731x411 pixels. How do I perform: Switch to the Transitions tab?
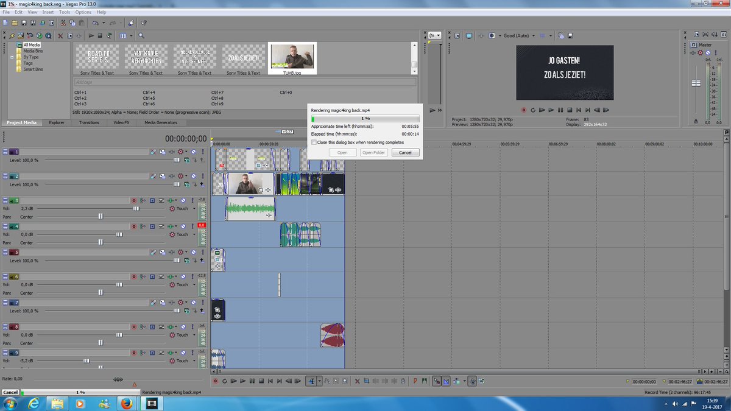pos(90,122)
